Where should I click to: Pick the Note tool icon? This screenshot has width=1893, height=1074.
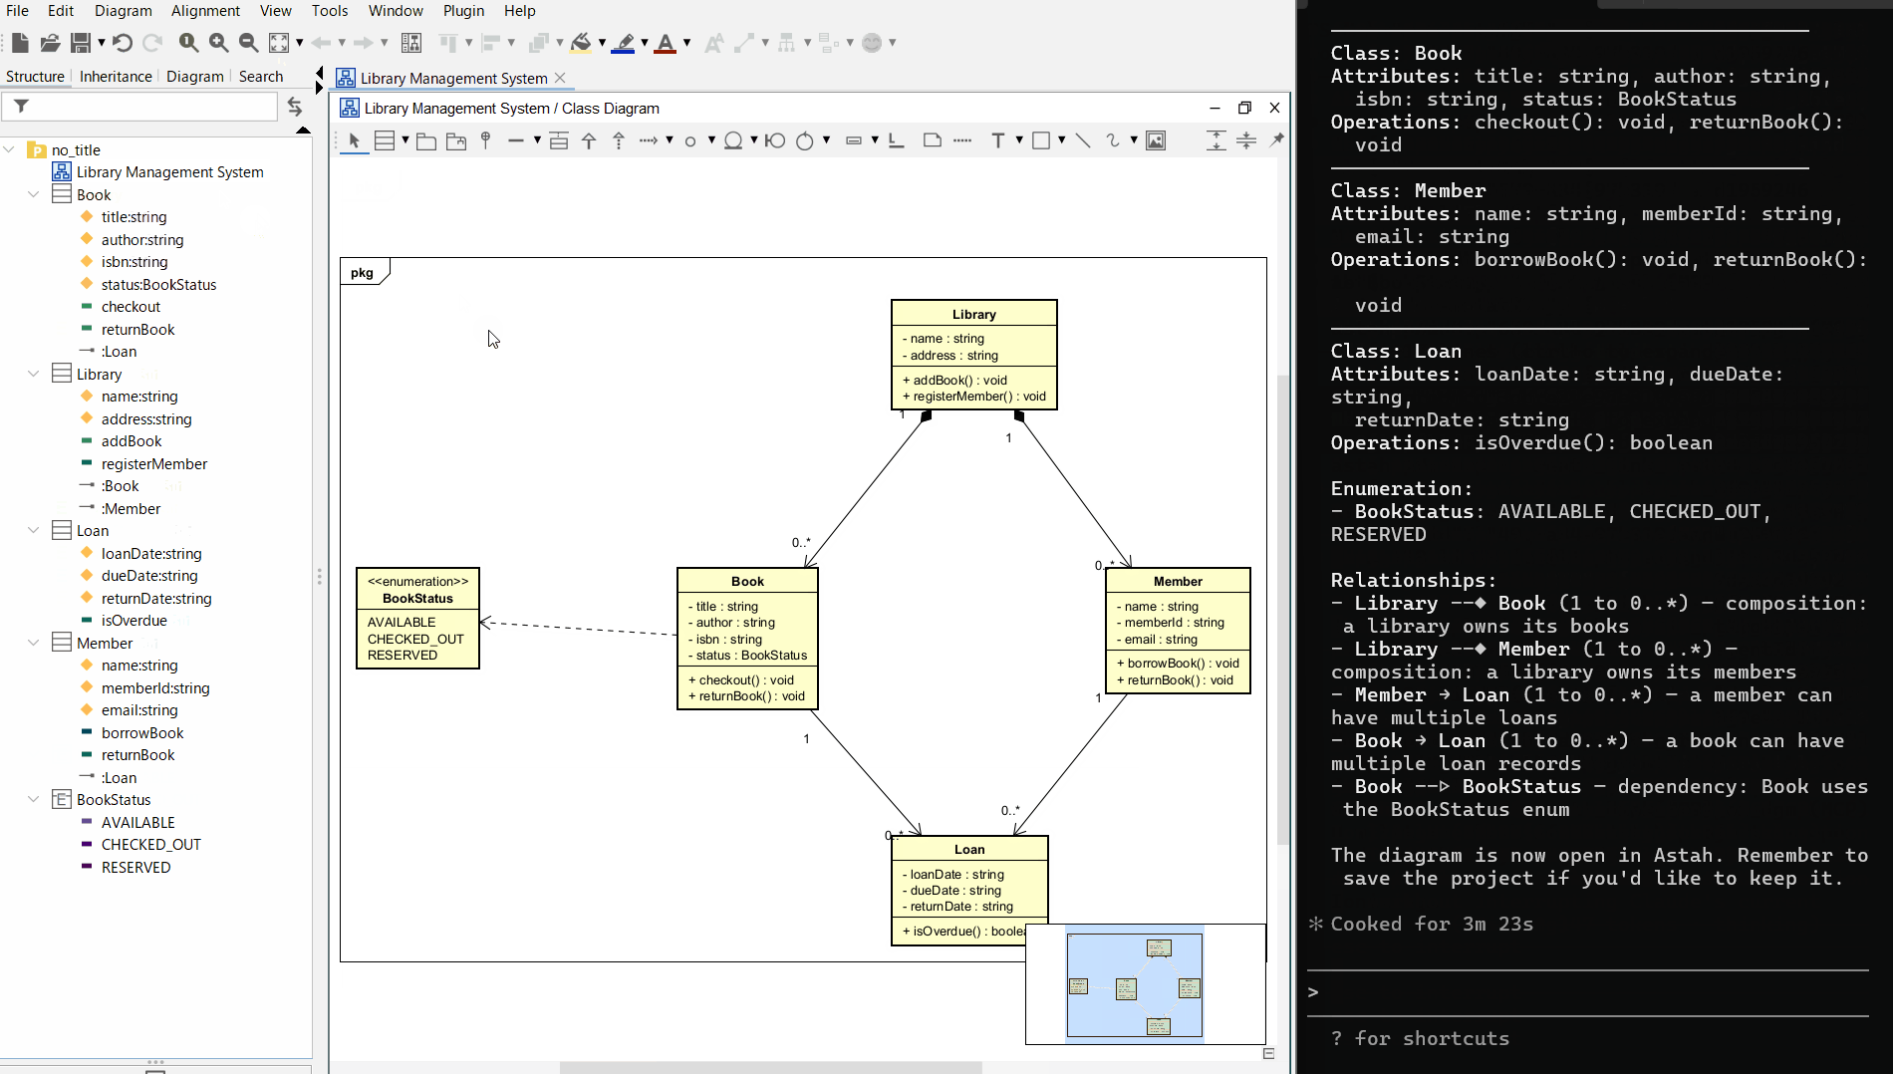(932, 140)
